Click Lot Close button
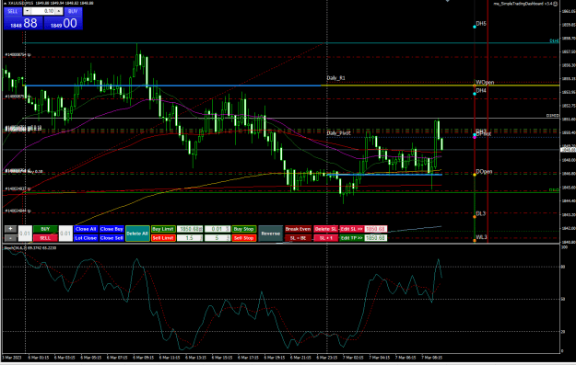 pos(86,238)
